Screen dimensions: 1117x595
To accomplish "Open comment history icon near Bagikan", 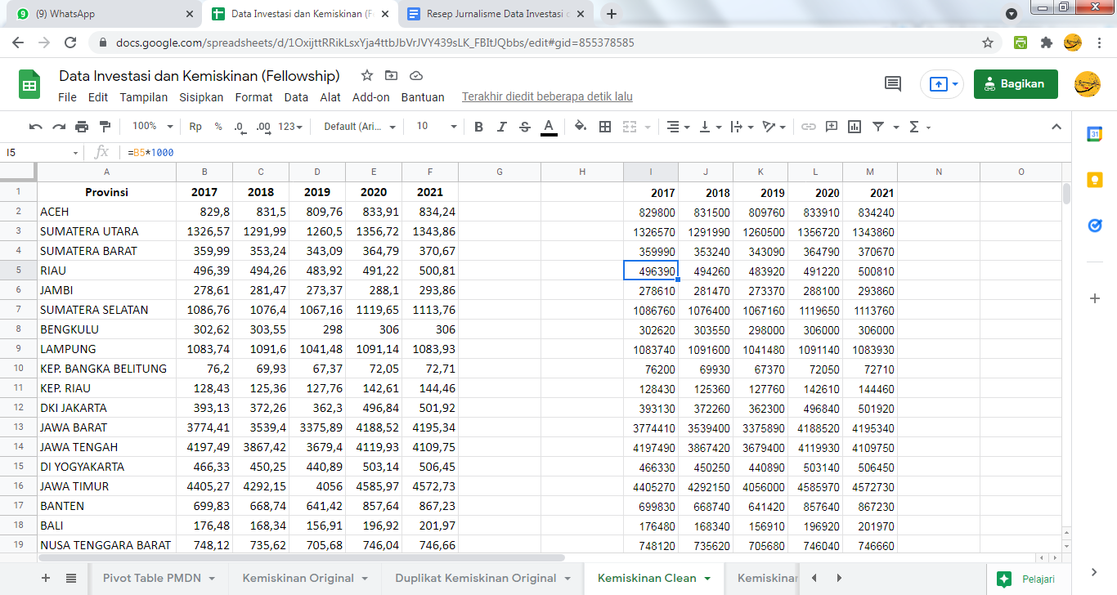I will click(893, 83).
